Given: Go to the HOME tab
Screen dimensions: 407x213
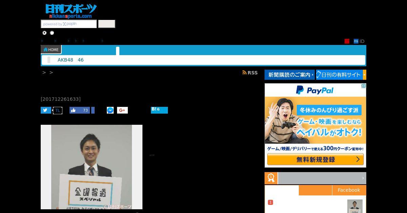Looking at the screenshot, I should [x=51, y=49].
